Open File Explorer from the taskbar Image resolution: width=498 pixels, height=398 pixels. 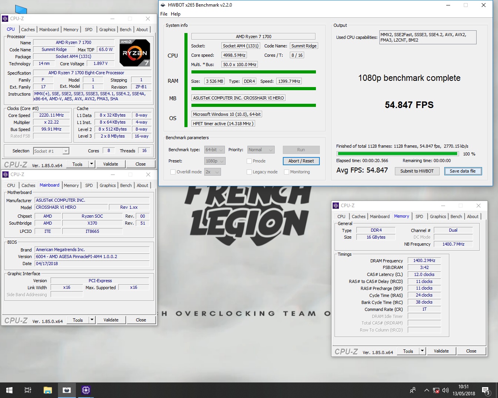47,390
